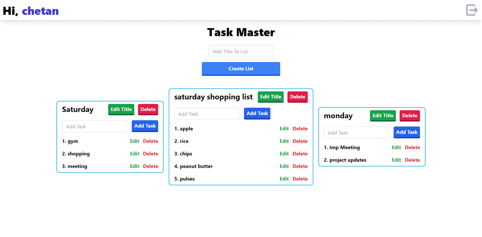Click the Task Master heading
Screen dimensions: 482x237
241,32
